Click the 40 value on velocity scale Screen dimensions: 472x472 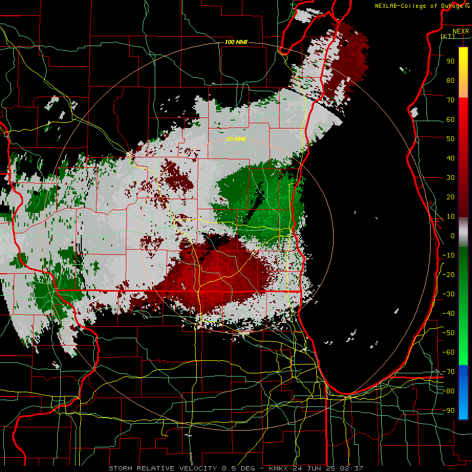tap(450, 158)
